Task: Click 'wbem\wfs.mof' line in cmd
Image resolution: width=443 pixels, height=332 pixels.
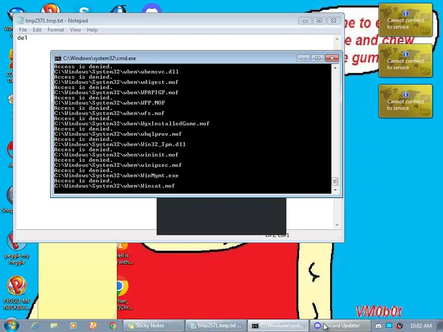Action: tap(109, 113)
